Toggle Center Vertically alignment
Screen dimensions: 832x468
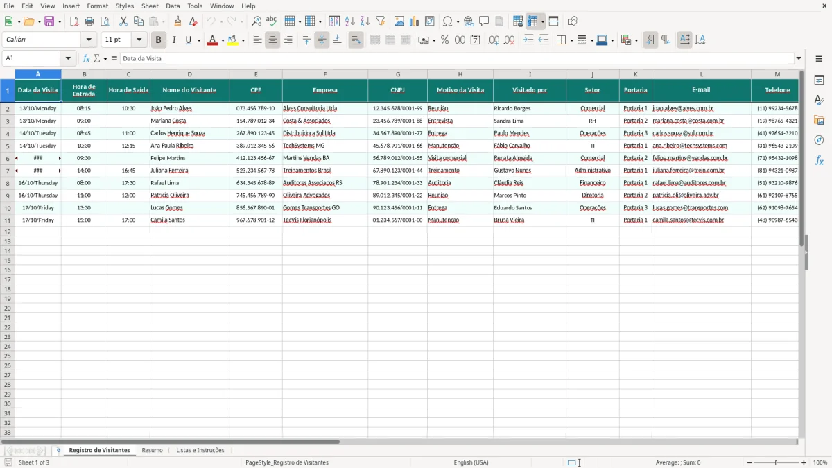tap(322, 40)
